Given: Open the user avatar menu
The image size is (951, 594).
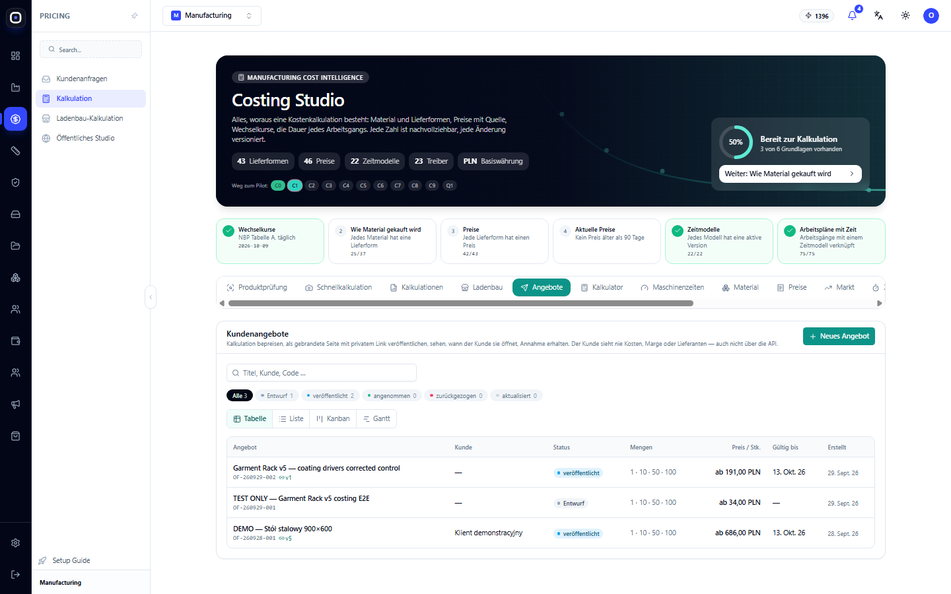Looking at the screenshot, I should [x=931, y=16].
